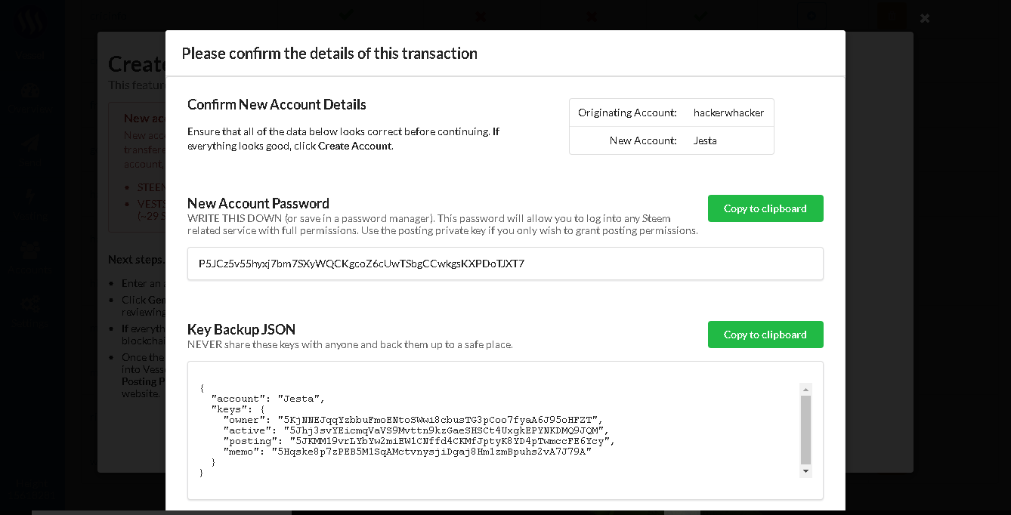Click the New Account Password heading

(x=258, y=203)
